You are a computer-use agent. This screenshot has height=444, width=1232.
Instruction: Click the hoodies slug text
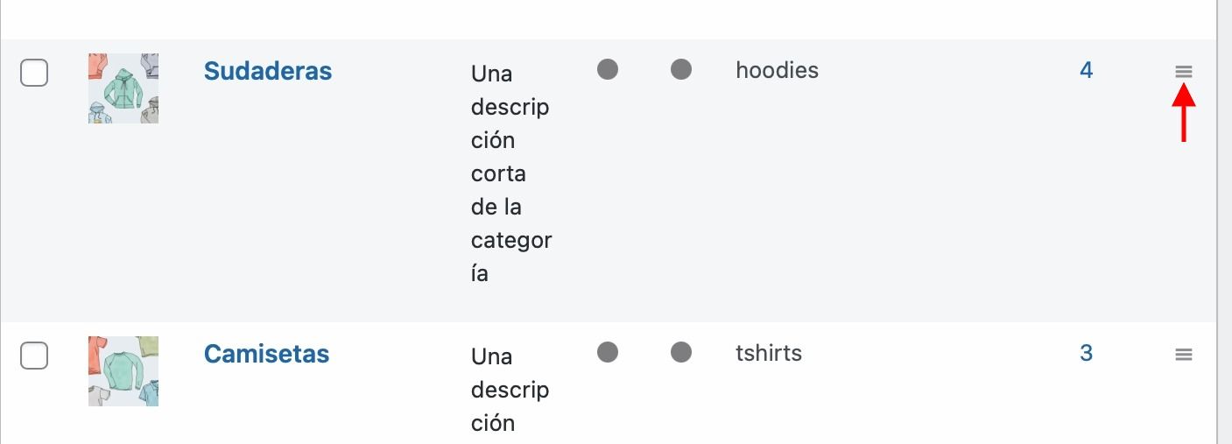click(x=778, y=70)
